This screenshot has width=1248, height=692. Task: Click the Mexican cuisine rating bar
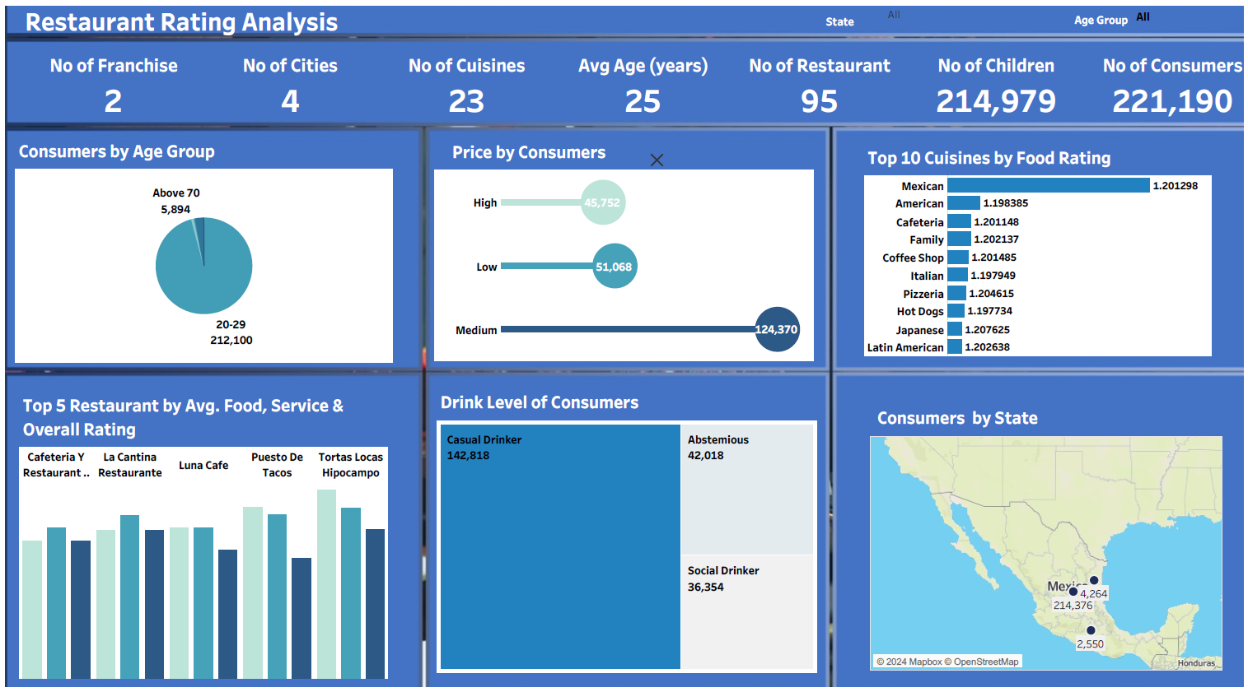tap(1048, 186)
